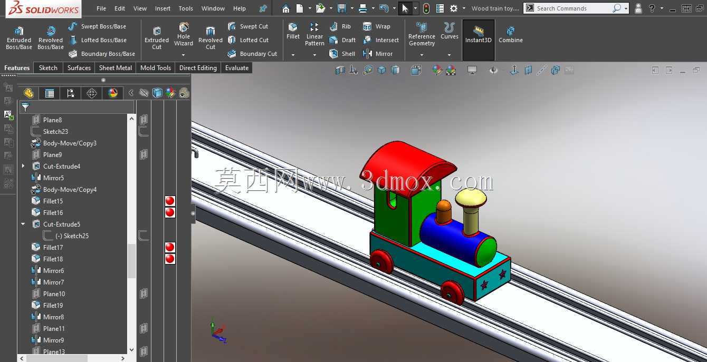Collapse the display pane chevron
The image size is (707, 362).
pos(131,93)
